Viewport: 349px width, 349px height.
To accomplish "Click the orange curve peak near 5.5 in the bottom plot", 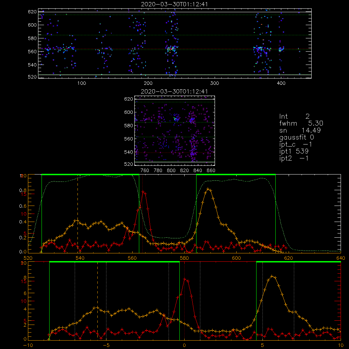I will [272, 276].
